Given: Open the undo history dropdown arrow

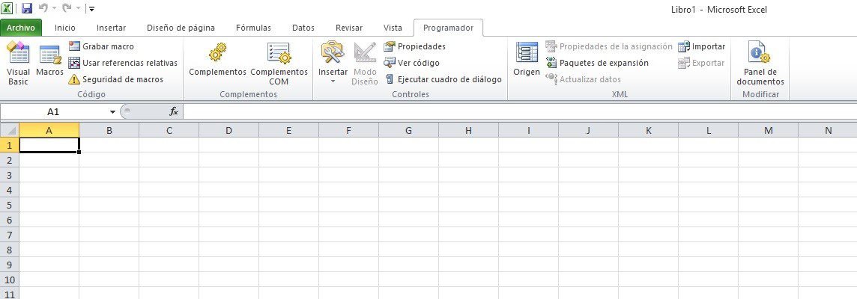Looking at the screenshot, I should [x=54, y=9].
